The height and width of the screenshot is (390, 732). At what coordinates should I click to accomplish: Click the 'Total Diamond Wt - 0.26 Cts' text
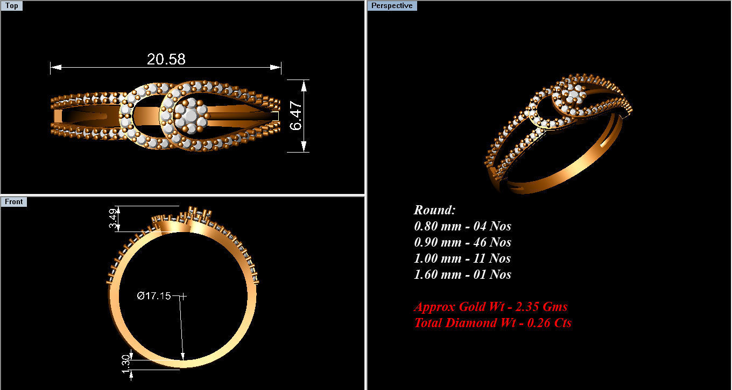492,323
